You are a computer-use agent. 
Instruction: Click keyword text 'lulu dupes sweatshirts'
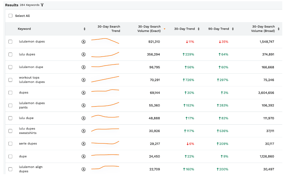(x=28, y=131)
